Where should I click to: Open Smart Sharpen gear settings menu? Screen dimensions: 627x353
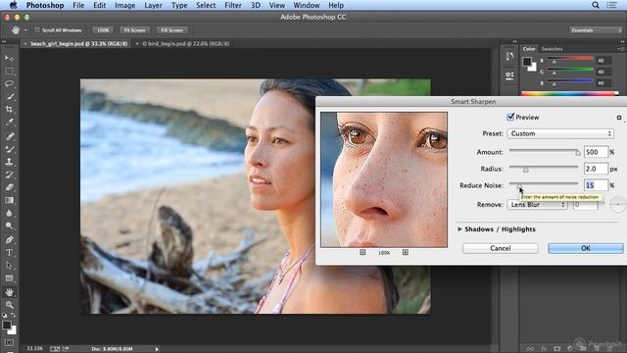click(619, 118)
